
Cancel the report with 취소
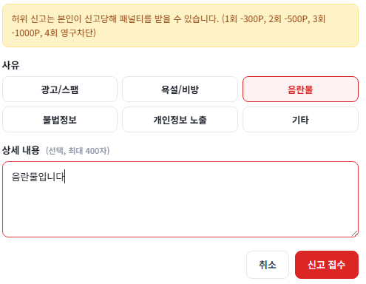(x=268, y=265)
